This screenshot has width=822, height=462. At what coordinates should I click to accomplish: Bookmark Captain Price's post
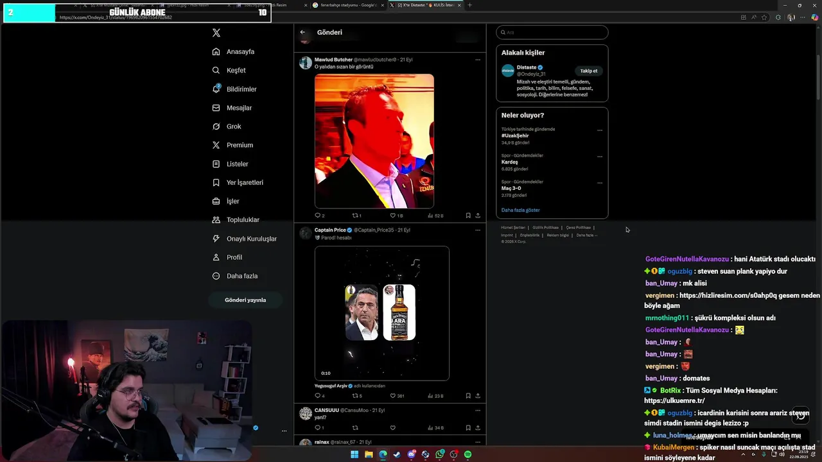(x=468, y=396)
